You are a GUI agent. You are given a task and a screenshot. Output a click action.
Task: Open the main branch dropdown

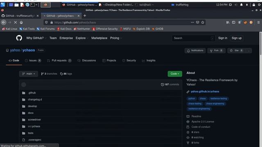tap(29, 73)
